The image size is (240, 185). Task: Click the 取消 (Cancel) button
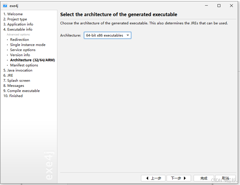225,178
